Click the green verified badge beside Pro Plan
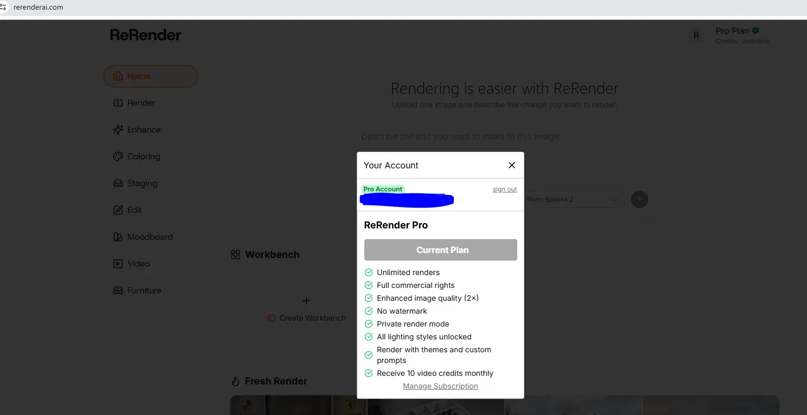This screenshot has width=807, height=415. [x=755, y=31]
